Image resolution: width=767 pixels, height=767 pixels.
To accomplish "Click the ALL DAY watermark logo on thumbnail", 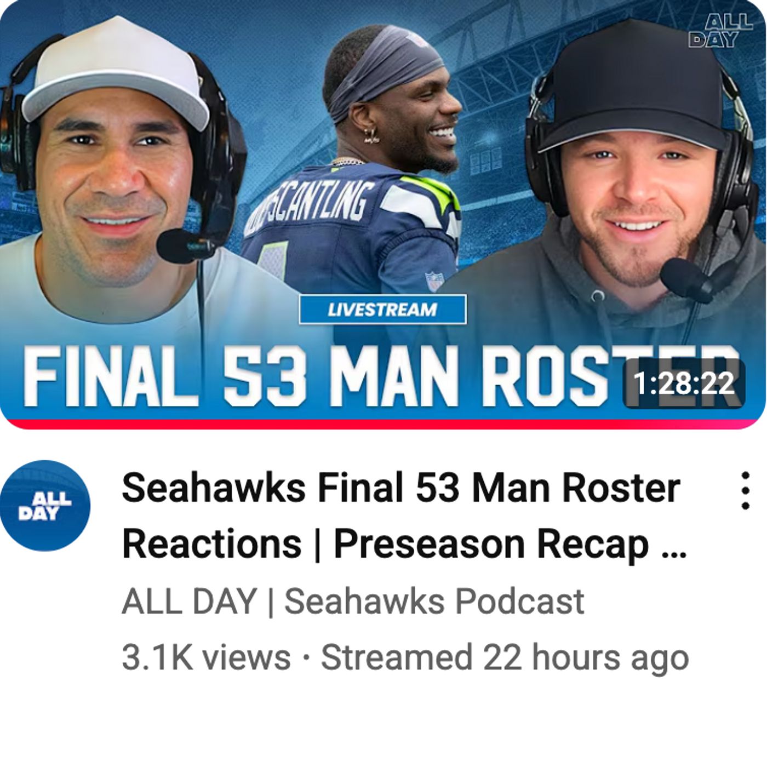I will [720, 31].
